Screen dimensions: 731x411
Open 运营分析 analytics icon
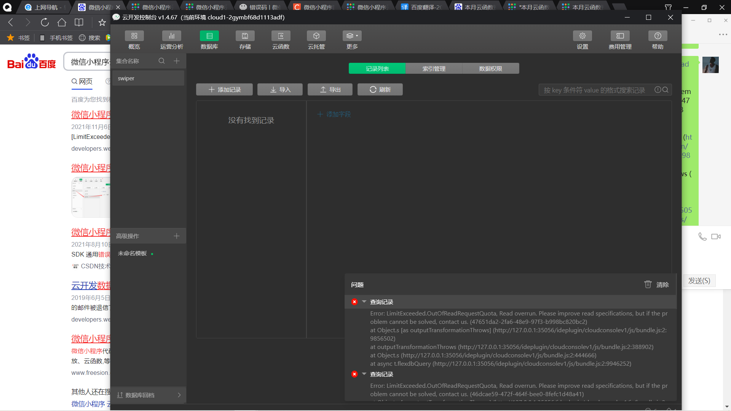click(171, 36)
